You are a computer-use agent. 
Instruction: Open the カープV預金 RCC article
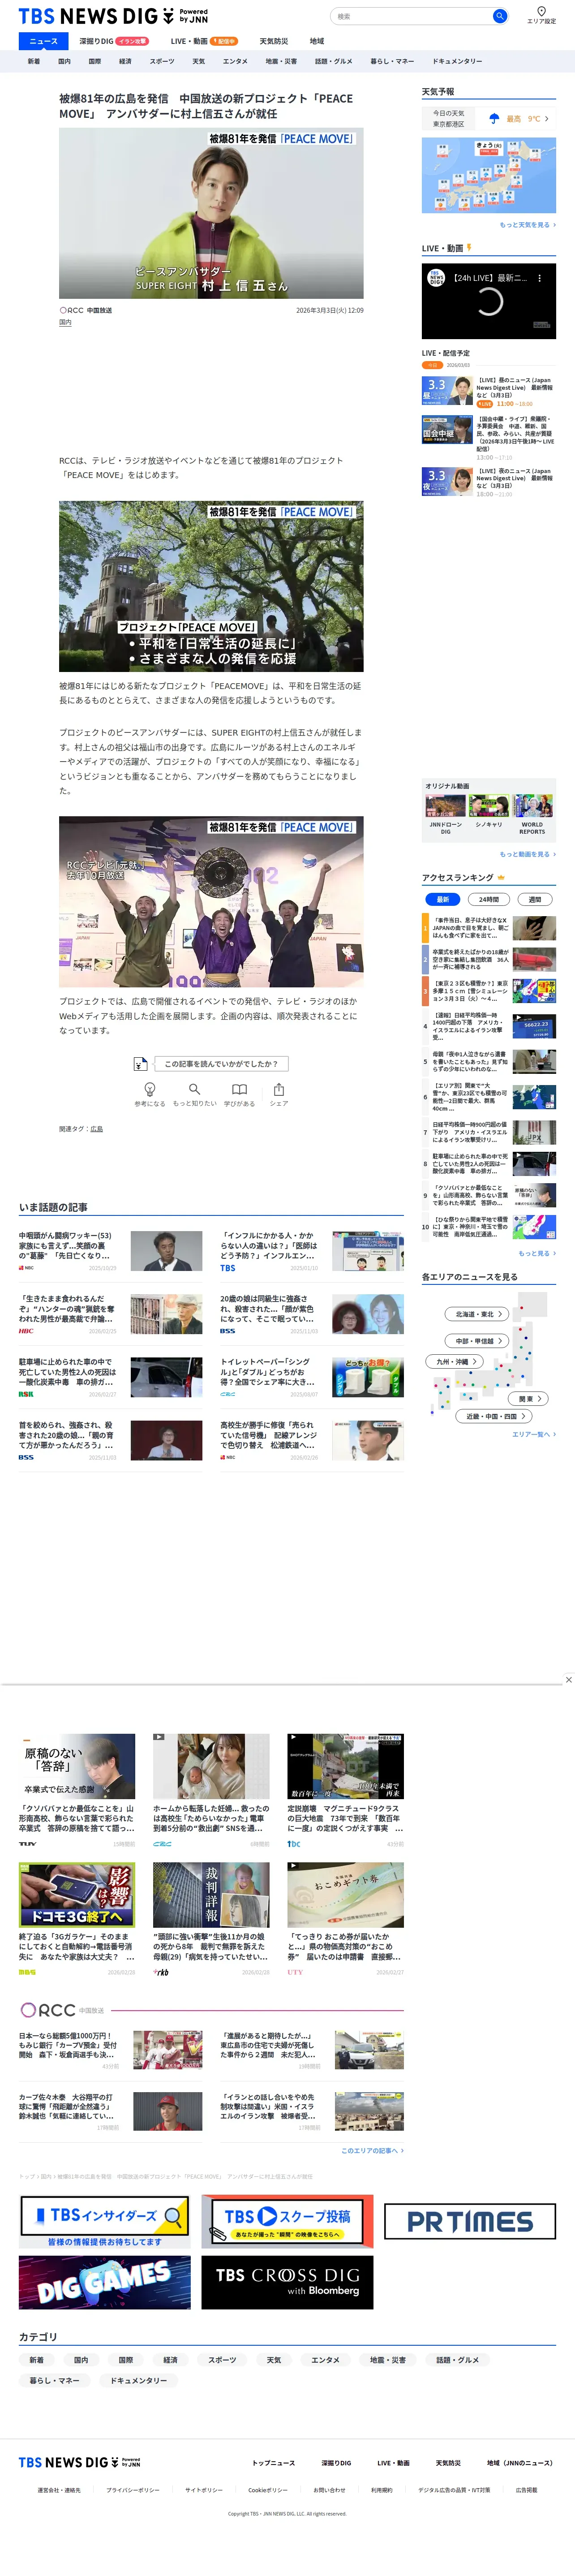[x=111, y=2050]
